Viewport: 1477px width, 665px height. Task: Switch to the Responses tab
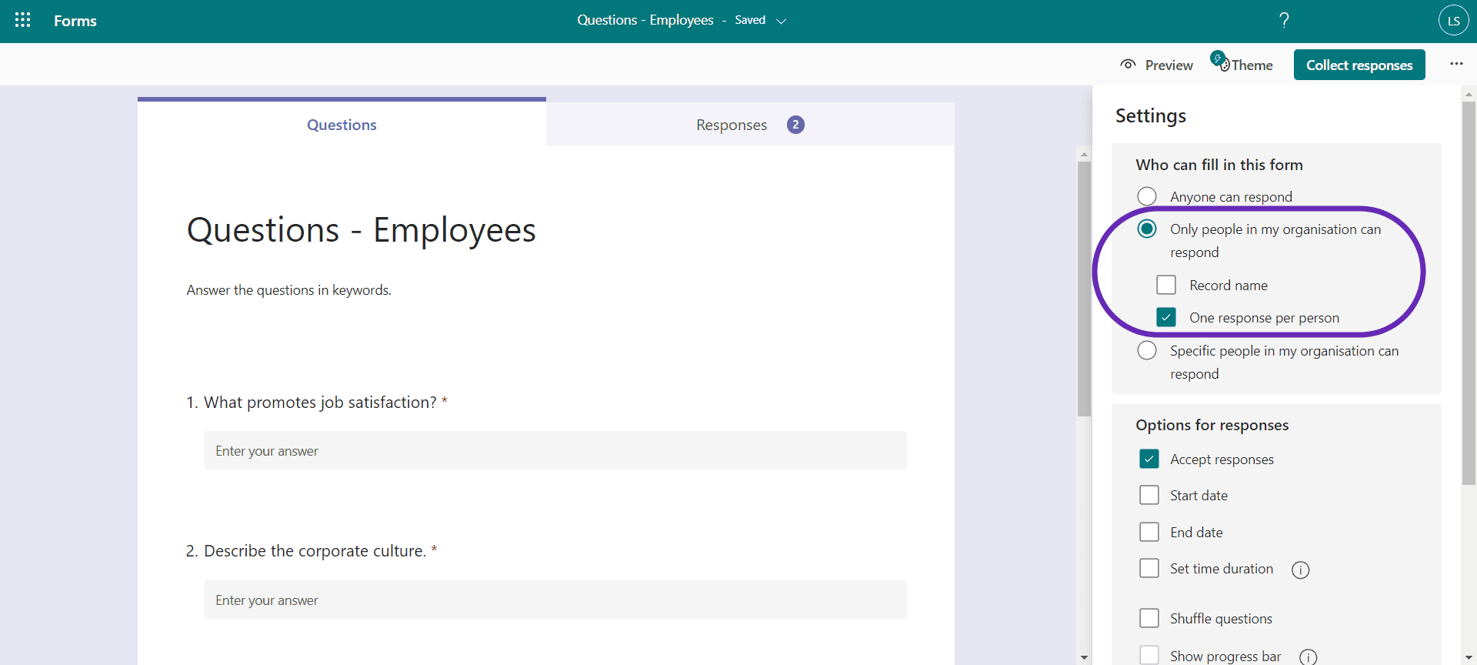coord(750,125)
